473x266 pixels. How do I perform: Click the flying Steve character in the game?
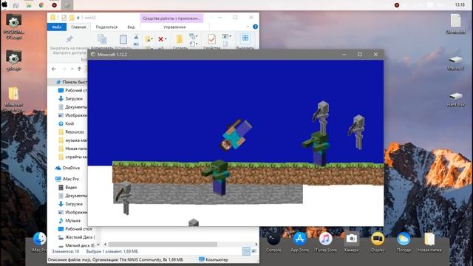pyautogui.click(x=236, y=134)
